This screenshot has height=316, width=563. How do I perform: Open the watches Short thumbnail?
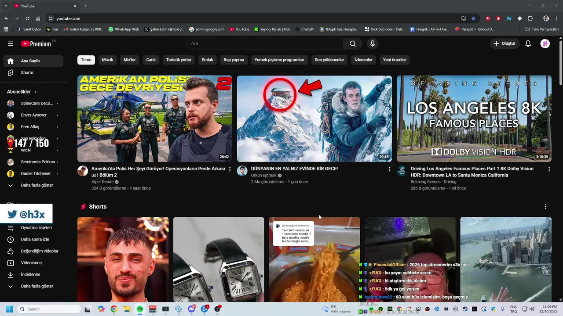pyautogui.click(x=219, y=259)
